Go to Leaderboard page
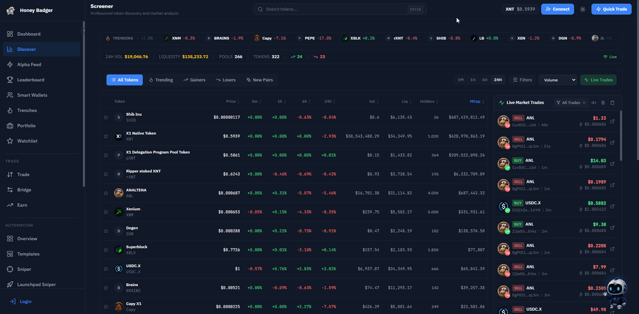The height and width of the screenshot is (314, 639). [42, 80]
